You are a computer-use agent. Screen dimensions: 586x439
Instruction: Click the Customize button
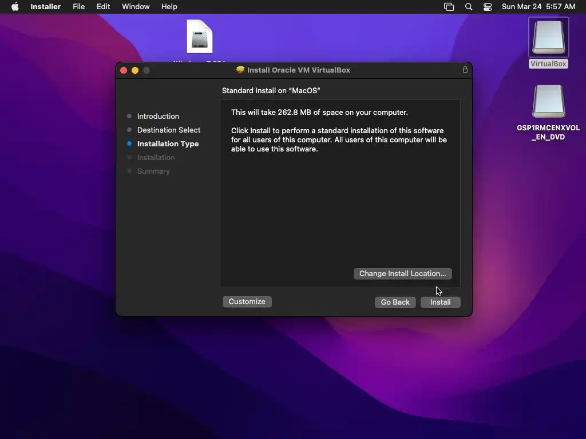(x=247, y=302)
